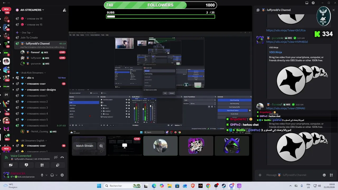338x190 pixels.
Task: Open Brave browser from the taskbar
Action: pyautogui.click(x=193, y=186)
